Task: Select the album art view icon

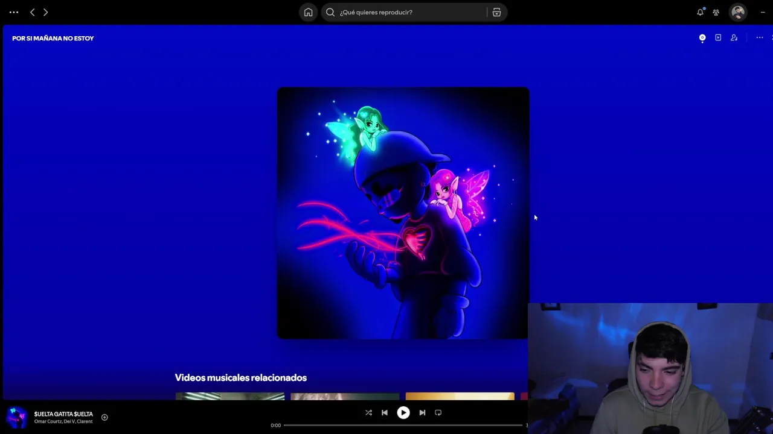Action: (702, 37)
